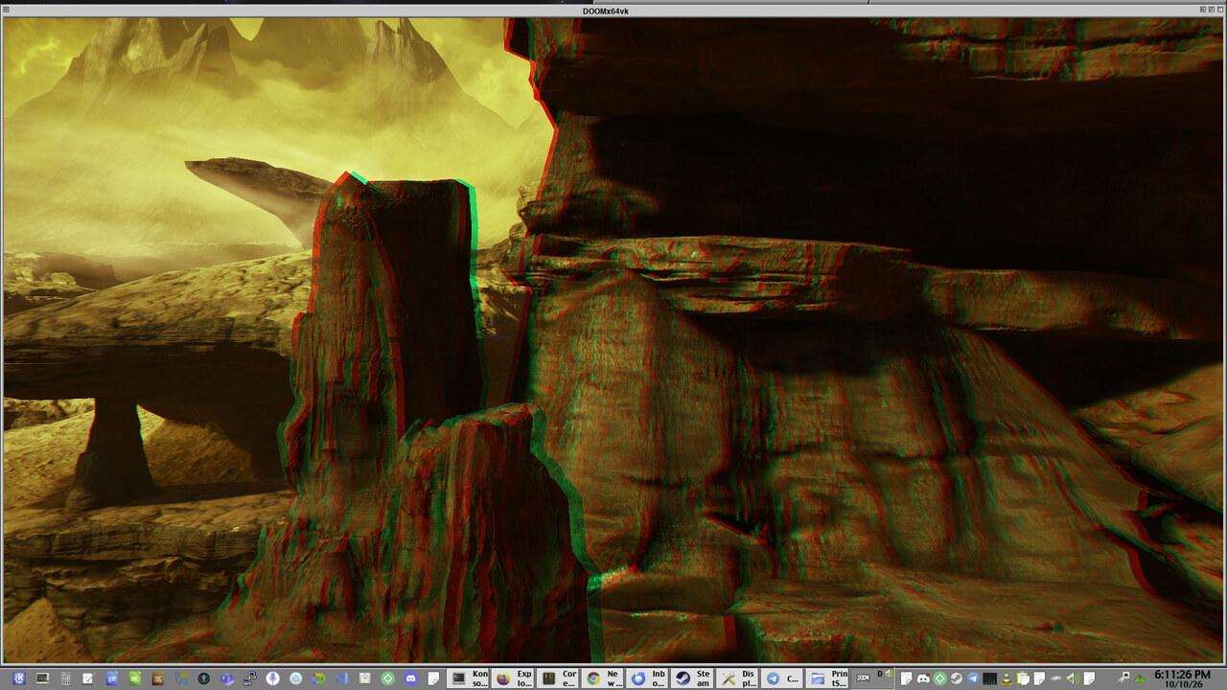1227x690 pixels.
Task: Switch to the Thunderbird Inbox window
Action: pyautogui.click(x=648, y=678)
